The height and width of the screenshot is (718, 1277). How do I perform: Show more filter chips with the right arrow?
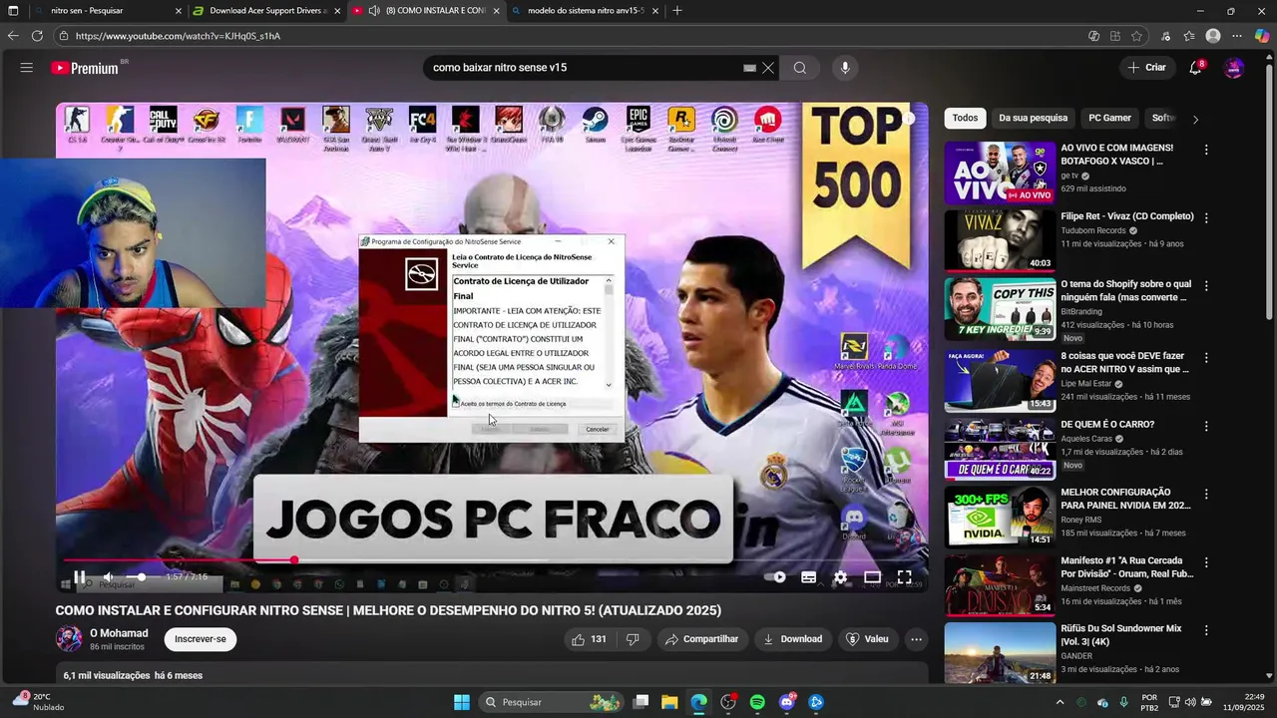point(1195,119)
